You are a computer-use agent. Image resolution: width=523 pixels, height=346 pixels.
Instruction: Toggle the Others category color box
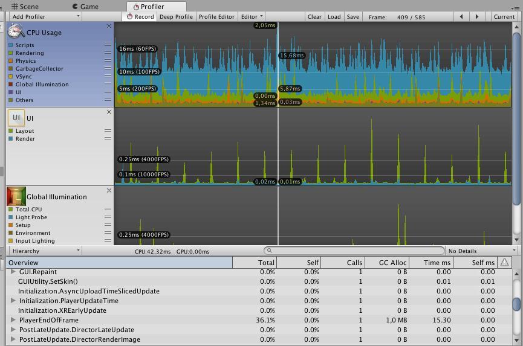[11, 100]
